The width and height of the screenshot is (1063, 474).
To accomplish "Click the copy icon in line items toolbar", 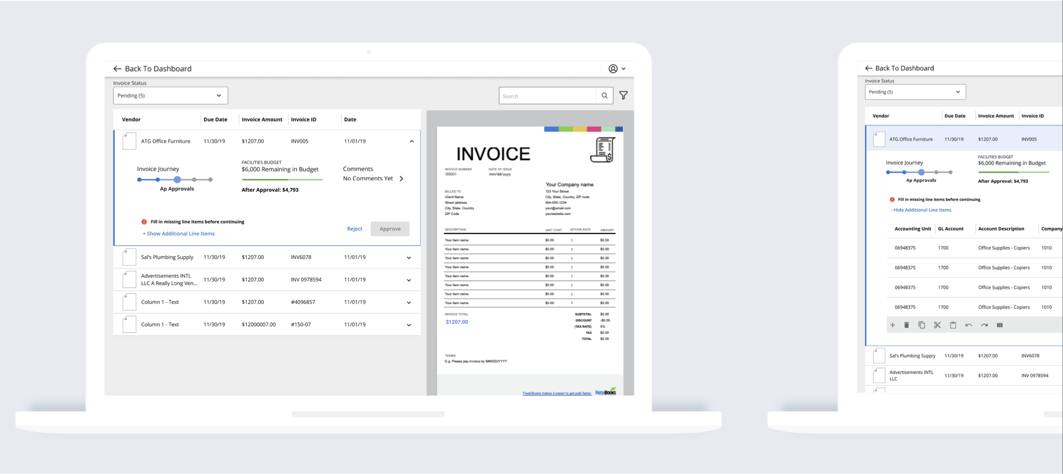I will click(x=922, y=325).
